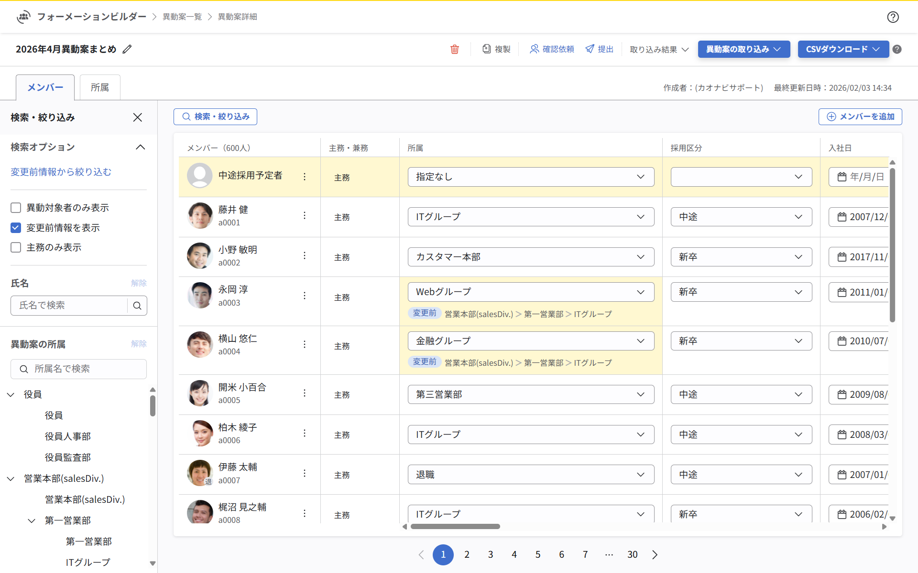
Task: Open calendar picker in 中途採用予定者 date field
Action: coord(843,177)
